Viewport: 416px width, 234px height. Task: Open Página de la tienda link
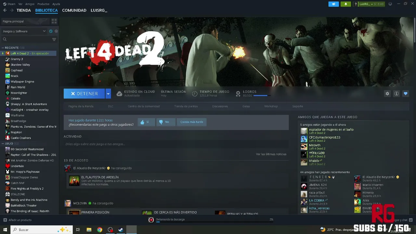coord(81,106)
